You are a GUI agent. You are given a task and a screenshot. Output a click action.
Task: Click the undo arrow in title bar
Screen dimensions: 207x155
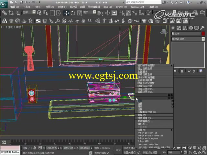[x=26, y=2]
